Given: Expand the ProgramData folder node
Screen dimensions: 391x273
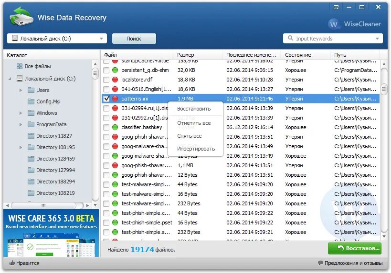Looking at the screenshot, I should point(21,124).
